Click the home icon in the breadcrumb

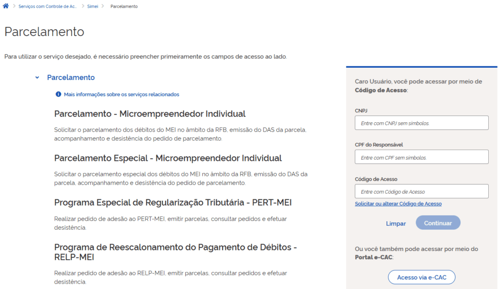click(x=6, y=6)
